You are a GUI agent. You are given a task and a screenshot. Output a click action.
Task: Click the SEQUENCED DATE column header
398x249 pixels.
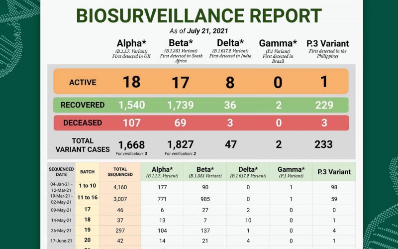point(61,171)
